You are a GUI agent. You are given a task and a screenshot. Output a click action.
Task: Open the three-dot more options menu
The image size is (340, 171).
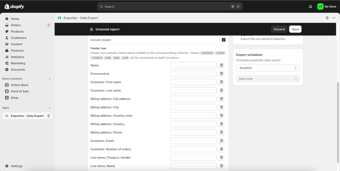click(x=334, y=18)
